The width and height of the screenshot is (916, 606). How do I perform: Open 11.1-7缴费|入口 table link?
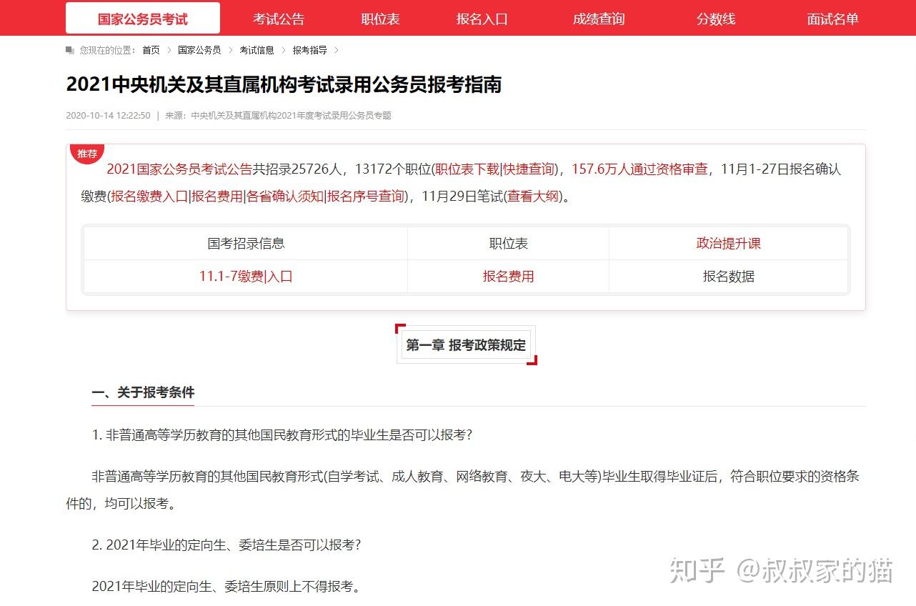coord(246,277)
